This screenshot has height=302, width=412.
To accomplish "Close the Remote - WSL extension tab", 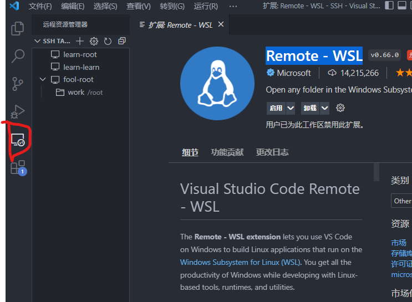I will [221, 24].
